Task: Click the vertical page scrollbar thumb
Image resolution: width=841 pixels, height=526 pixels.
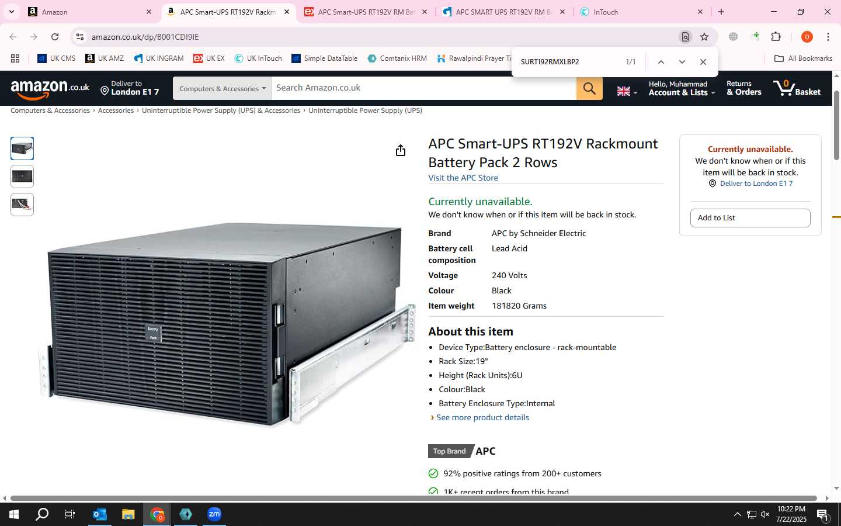Action: (836, 126)
